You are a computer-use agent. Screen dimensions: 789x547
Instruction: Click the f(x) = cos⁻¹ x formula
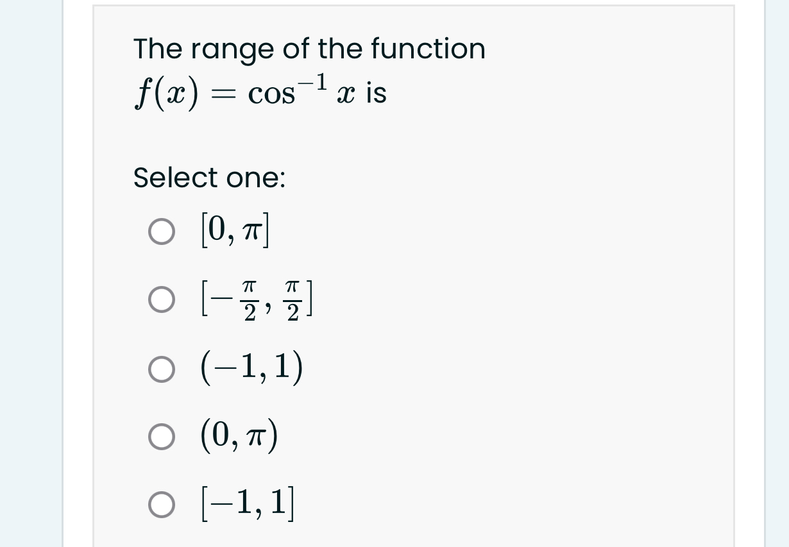coord(259,91)
